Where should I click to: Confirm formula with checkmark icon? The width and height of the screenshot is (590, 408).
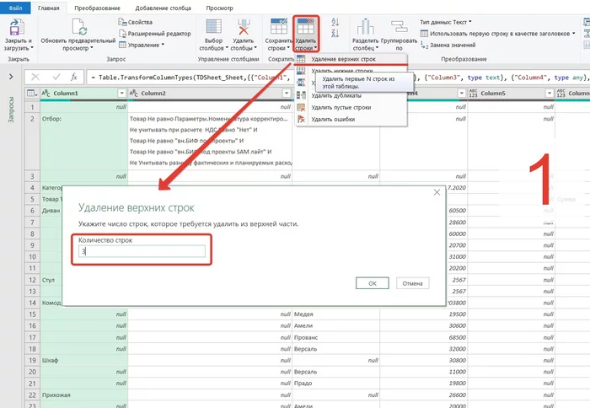click(56, 78)
